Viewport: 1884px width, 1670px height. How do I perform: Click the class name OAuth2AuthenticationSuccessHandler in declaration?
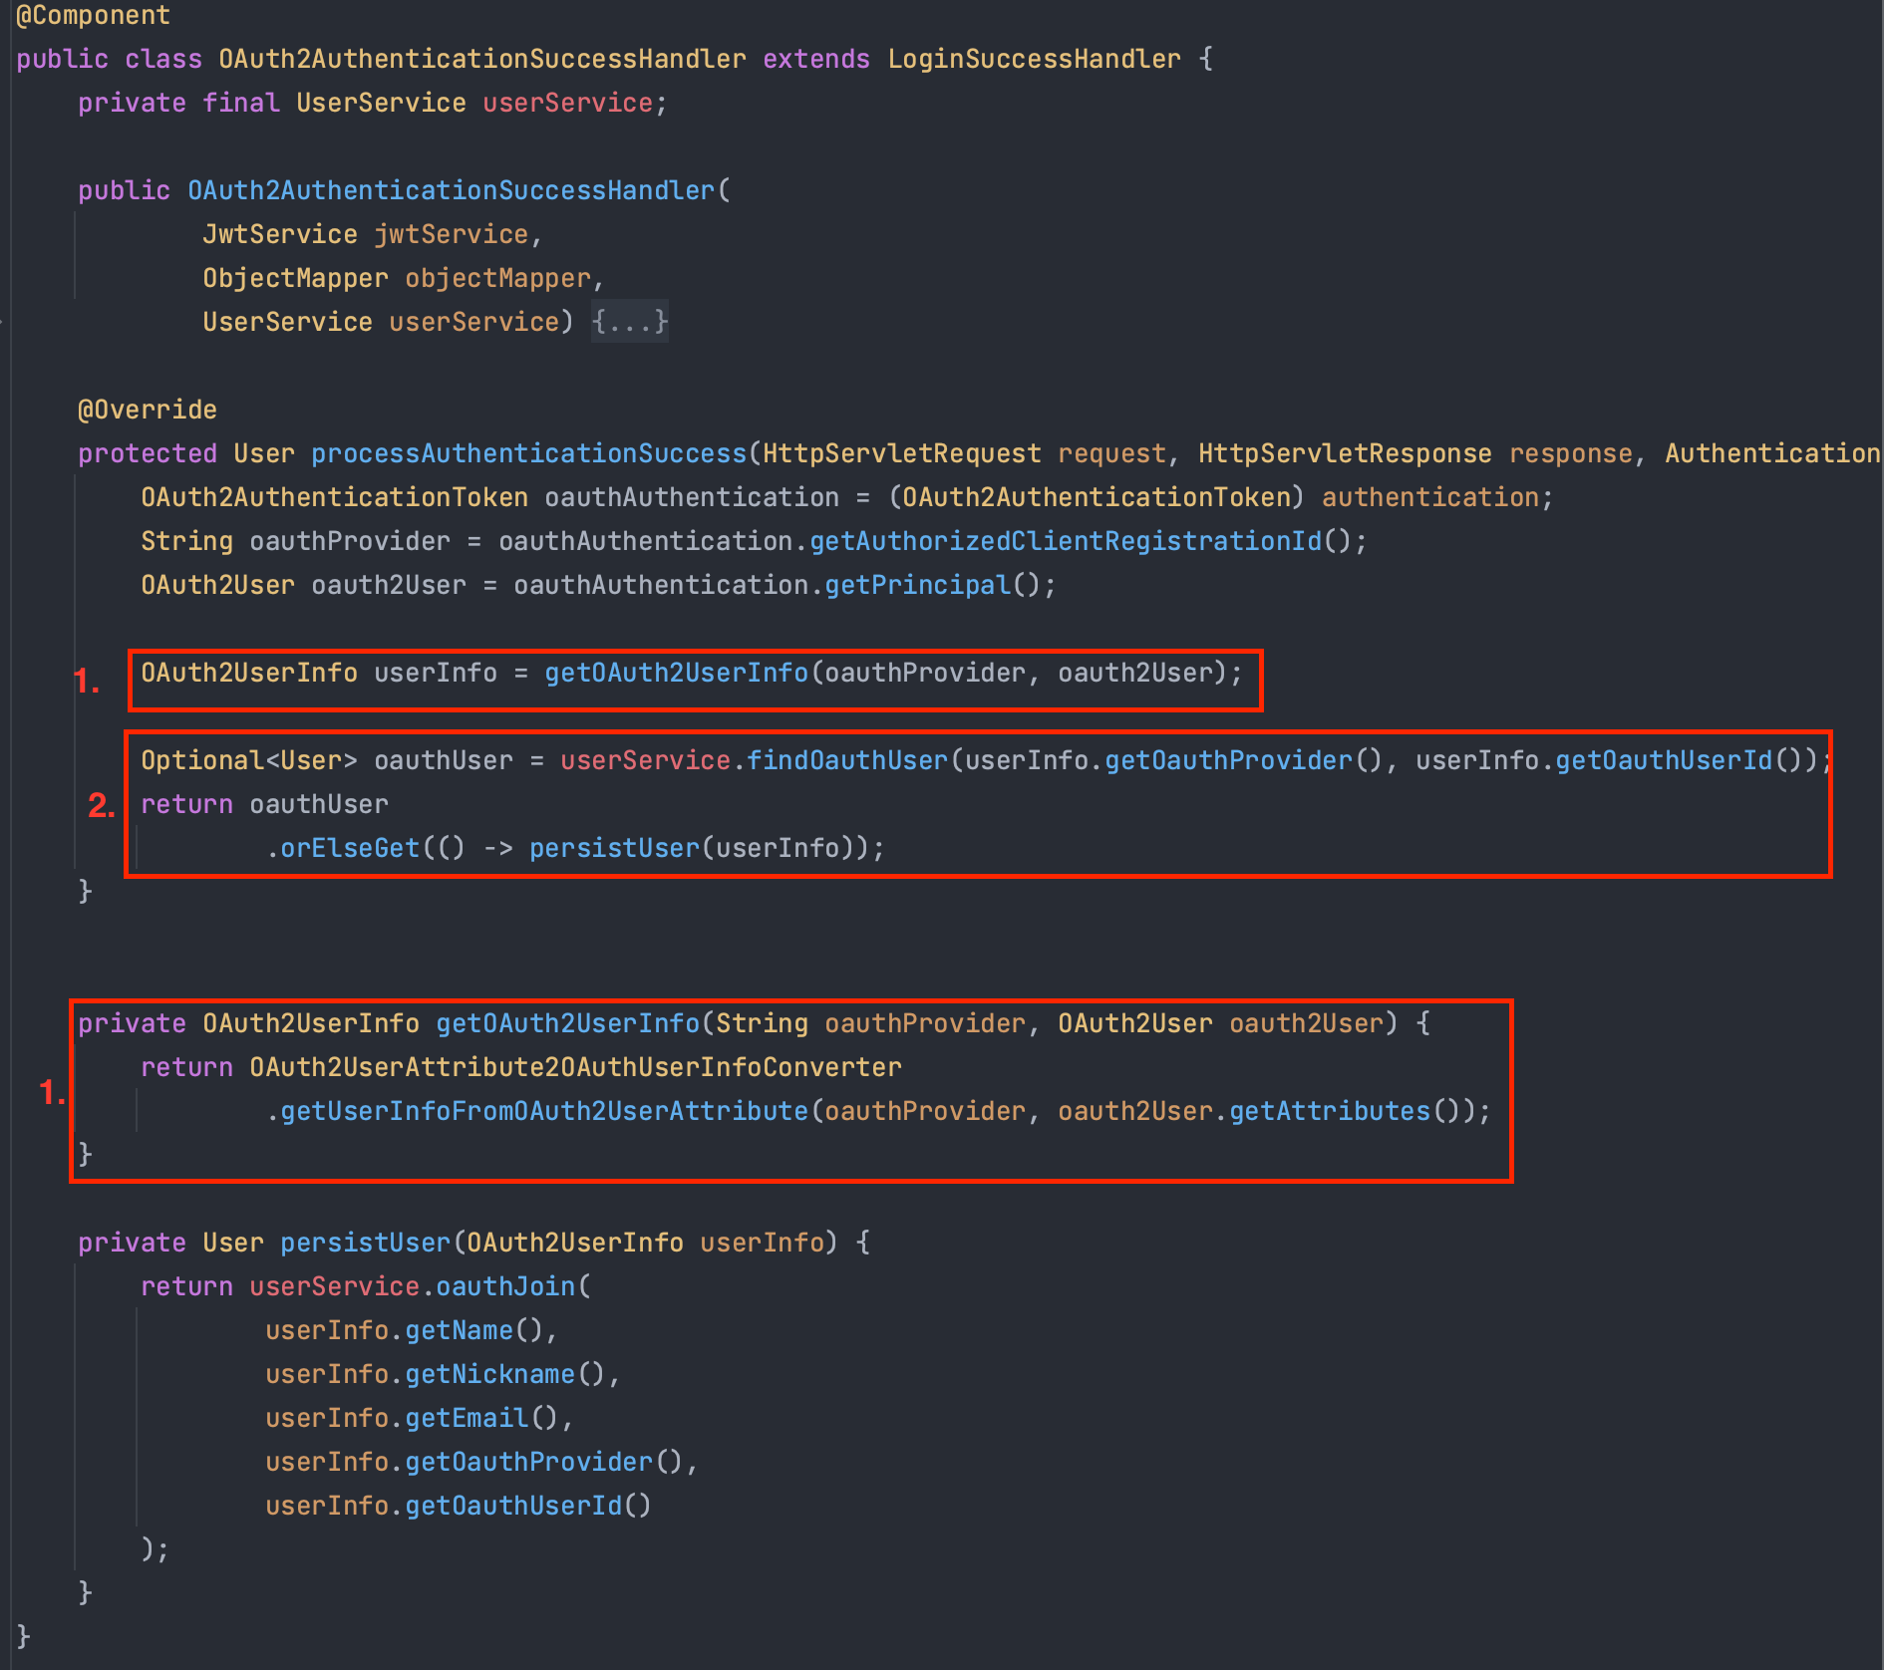click(x=482, y=59)
